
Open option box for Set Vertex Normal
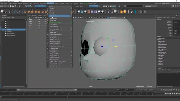coord(71,16)
